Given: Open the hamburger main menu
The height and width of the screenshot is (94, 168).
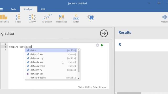Looking at the screenshot, I should pyautogui.click(x=1, y=9).
